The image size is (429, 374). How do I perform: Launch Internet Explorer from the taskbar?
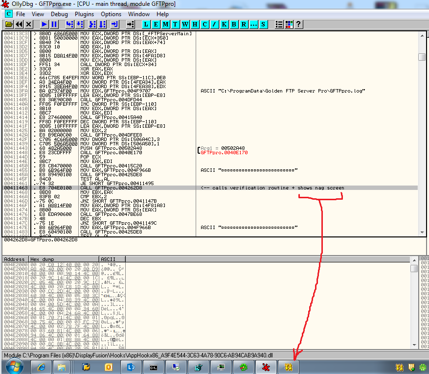(x=41, y=367)
